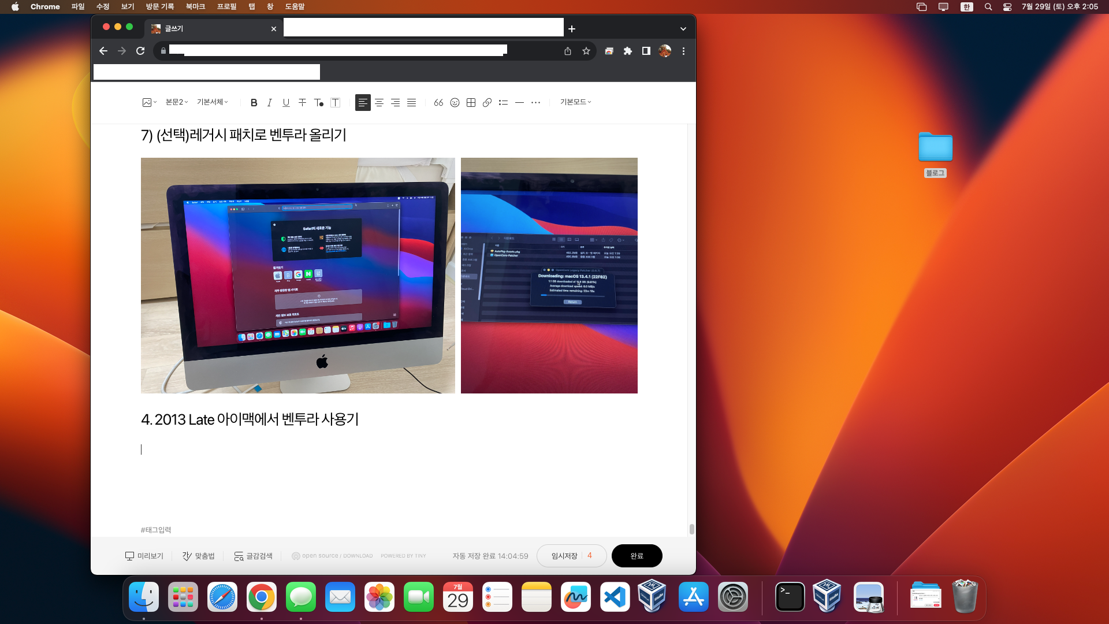Click heading 7) (선택)레거시 패치로 벤투라 올리기
The width and height of the screenshot is (1109, 624).
point(244,135)
